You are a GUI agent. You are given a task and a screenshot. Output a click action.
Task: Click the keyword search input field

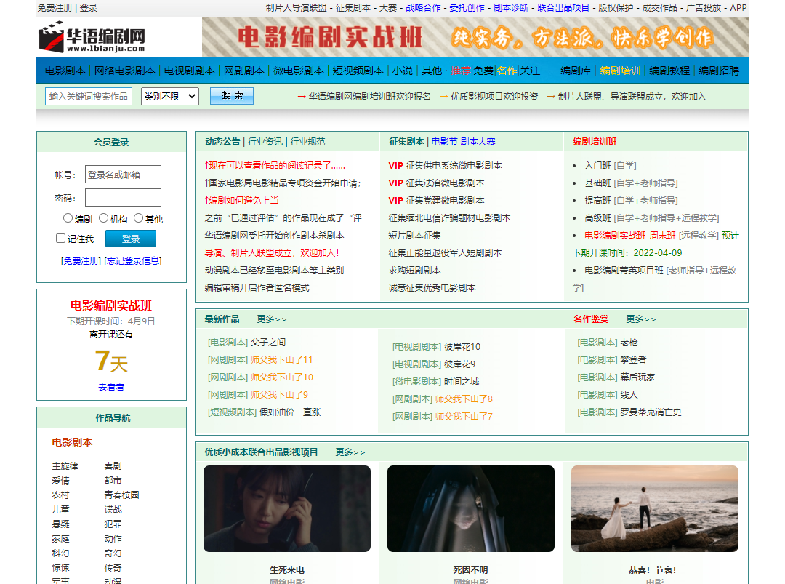(x=87, y=95)
